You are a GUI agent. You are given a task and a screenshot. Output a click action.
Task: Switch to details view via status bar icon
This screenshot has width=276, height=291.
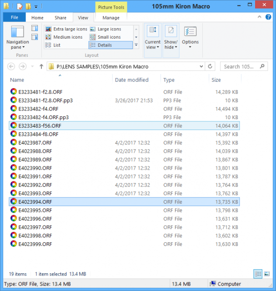[x=258, y=274]
